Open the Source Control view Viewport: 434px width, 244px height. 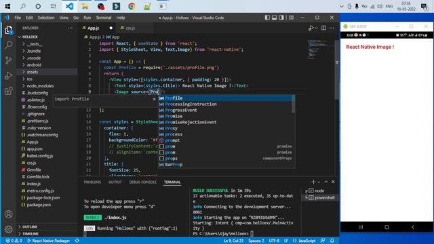coord(9,60)
